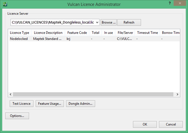Click the Total column header
Viewport: 188px width, 133px height.
coord(95,33)
